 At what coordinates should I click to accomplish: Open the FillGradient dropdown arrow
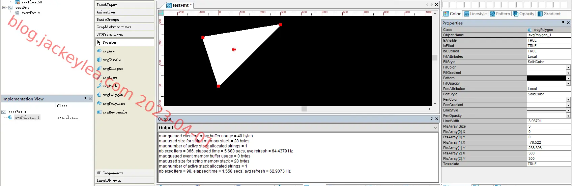568,73
